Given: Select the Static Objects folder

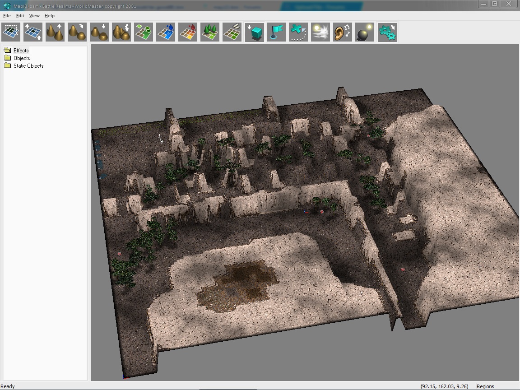Looking at the screenshot, I should tap(28, 65).
